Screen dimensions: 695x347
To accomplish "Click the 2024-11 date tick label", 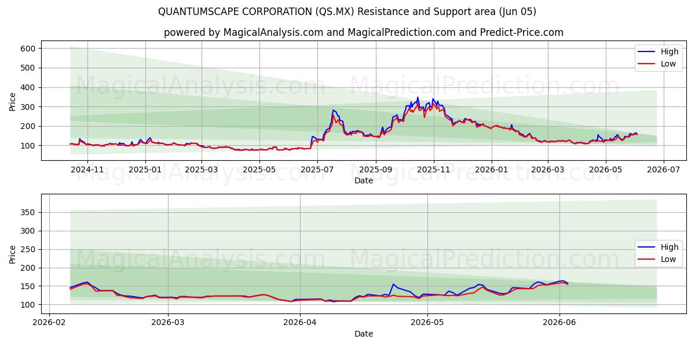I will pos(87,170).
